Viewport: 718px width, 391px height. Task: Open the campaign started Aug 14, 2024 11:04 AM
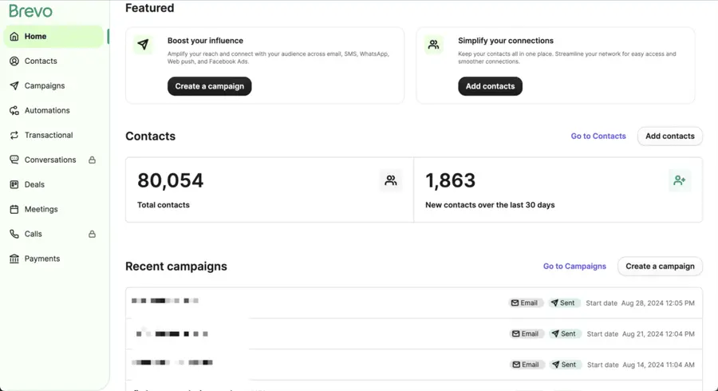pos(414,365)
